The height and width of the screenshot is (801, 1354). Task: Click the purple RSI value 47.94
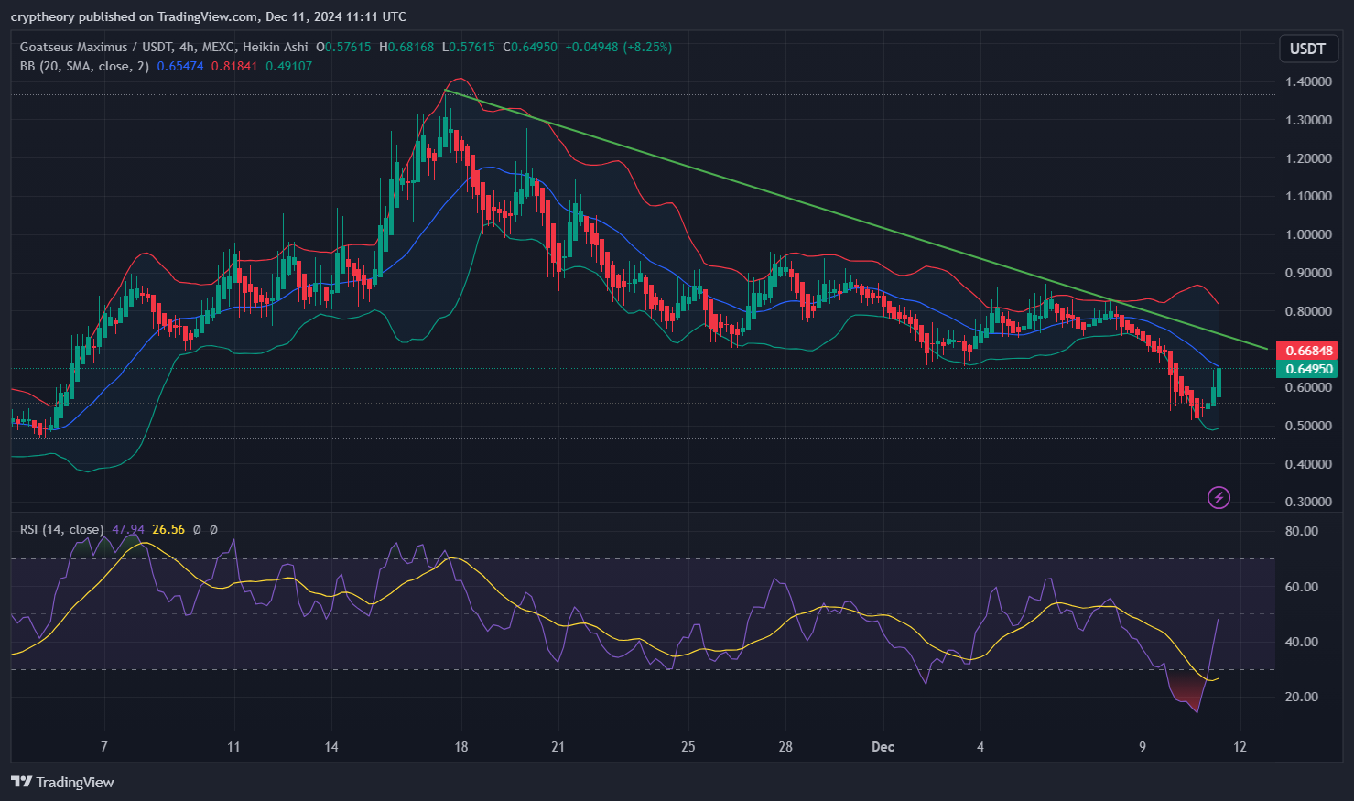[128, 529]
